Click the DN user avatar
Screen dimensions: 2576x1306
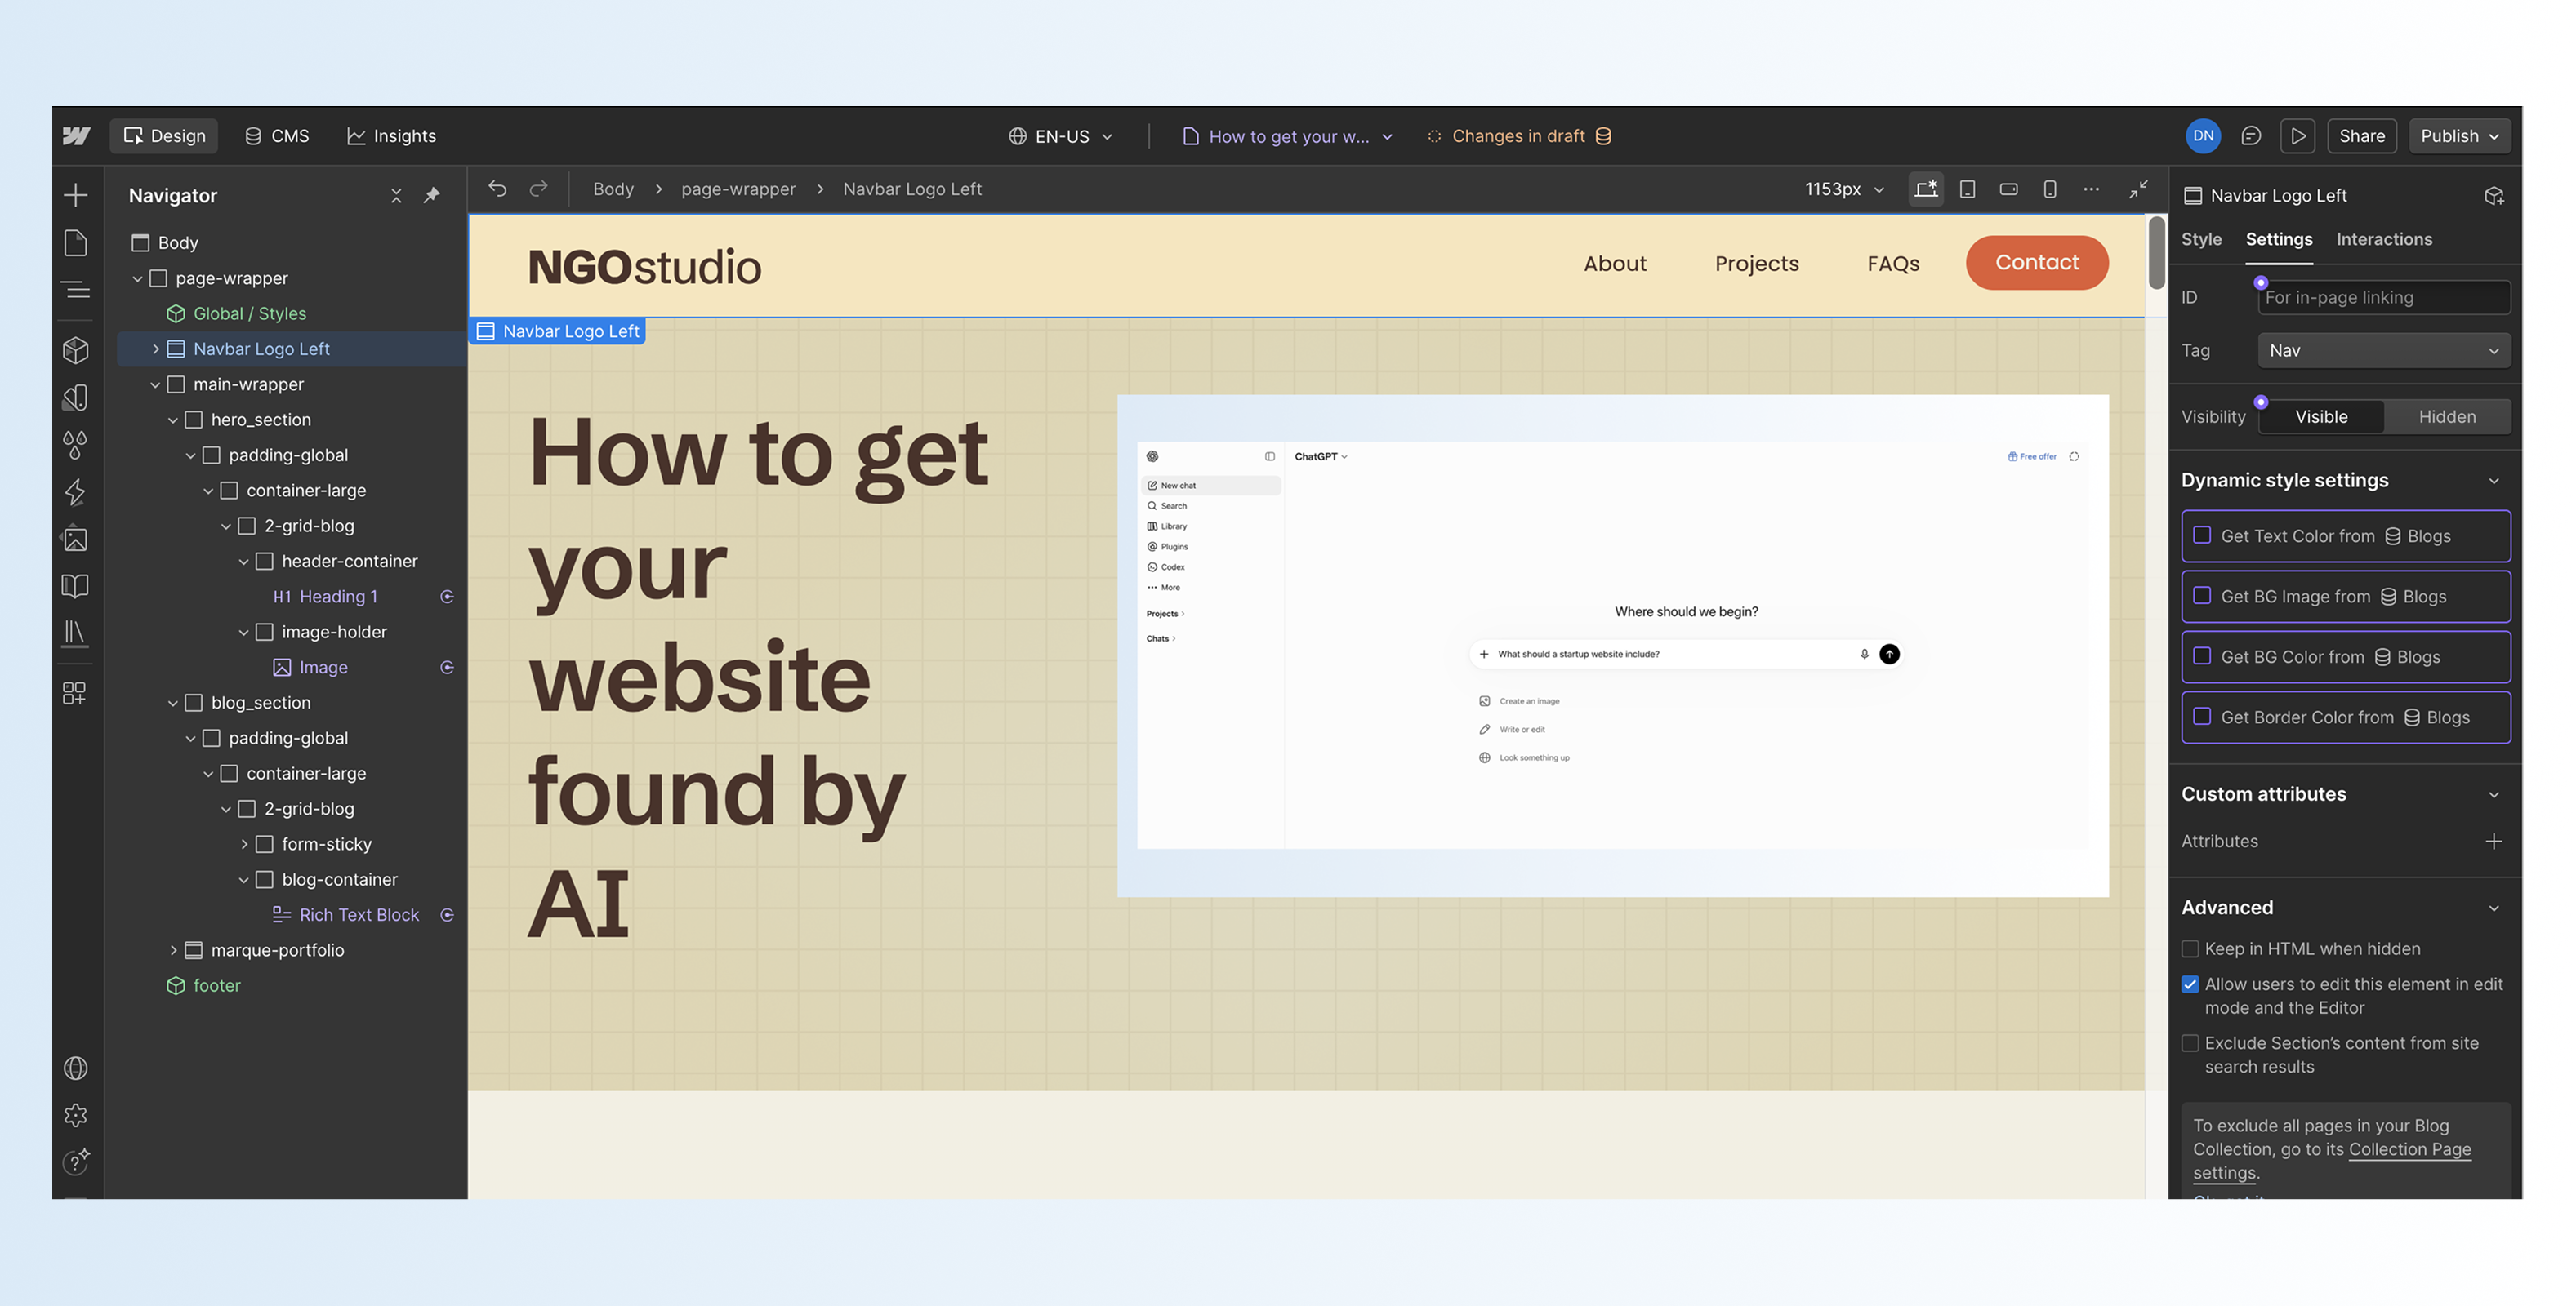2203,135
